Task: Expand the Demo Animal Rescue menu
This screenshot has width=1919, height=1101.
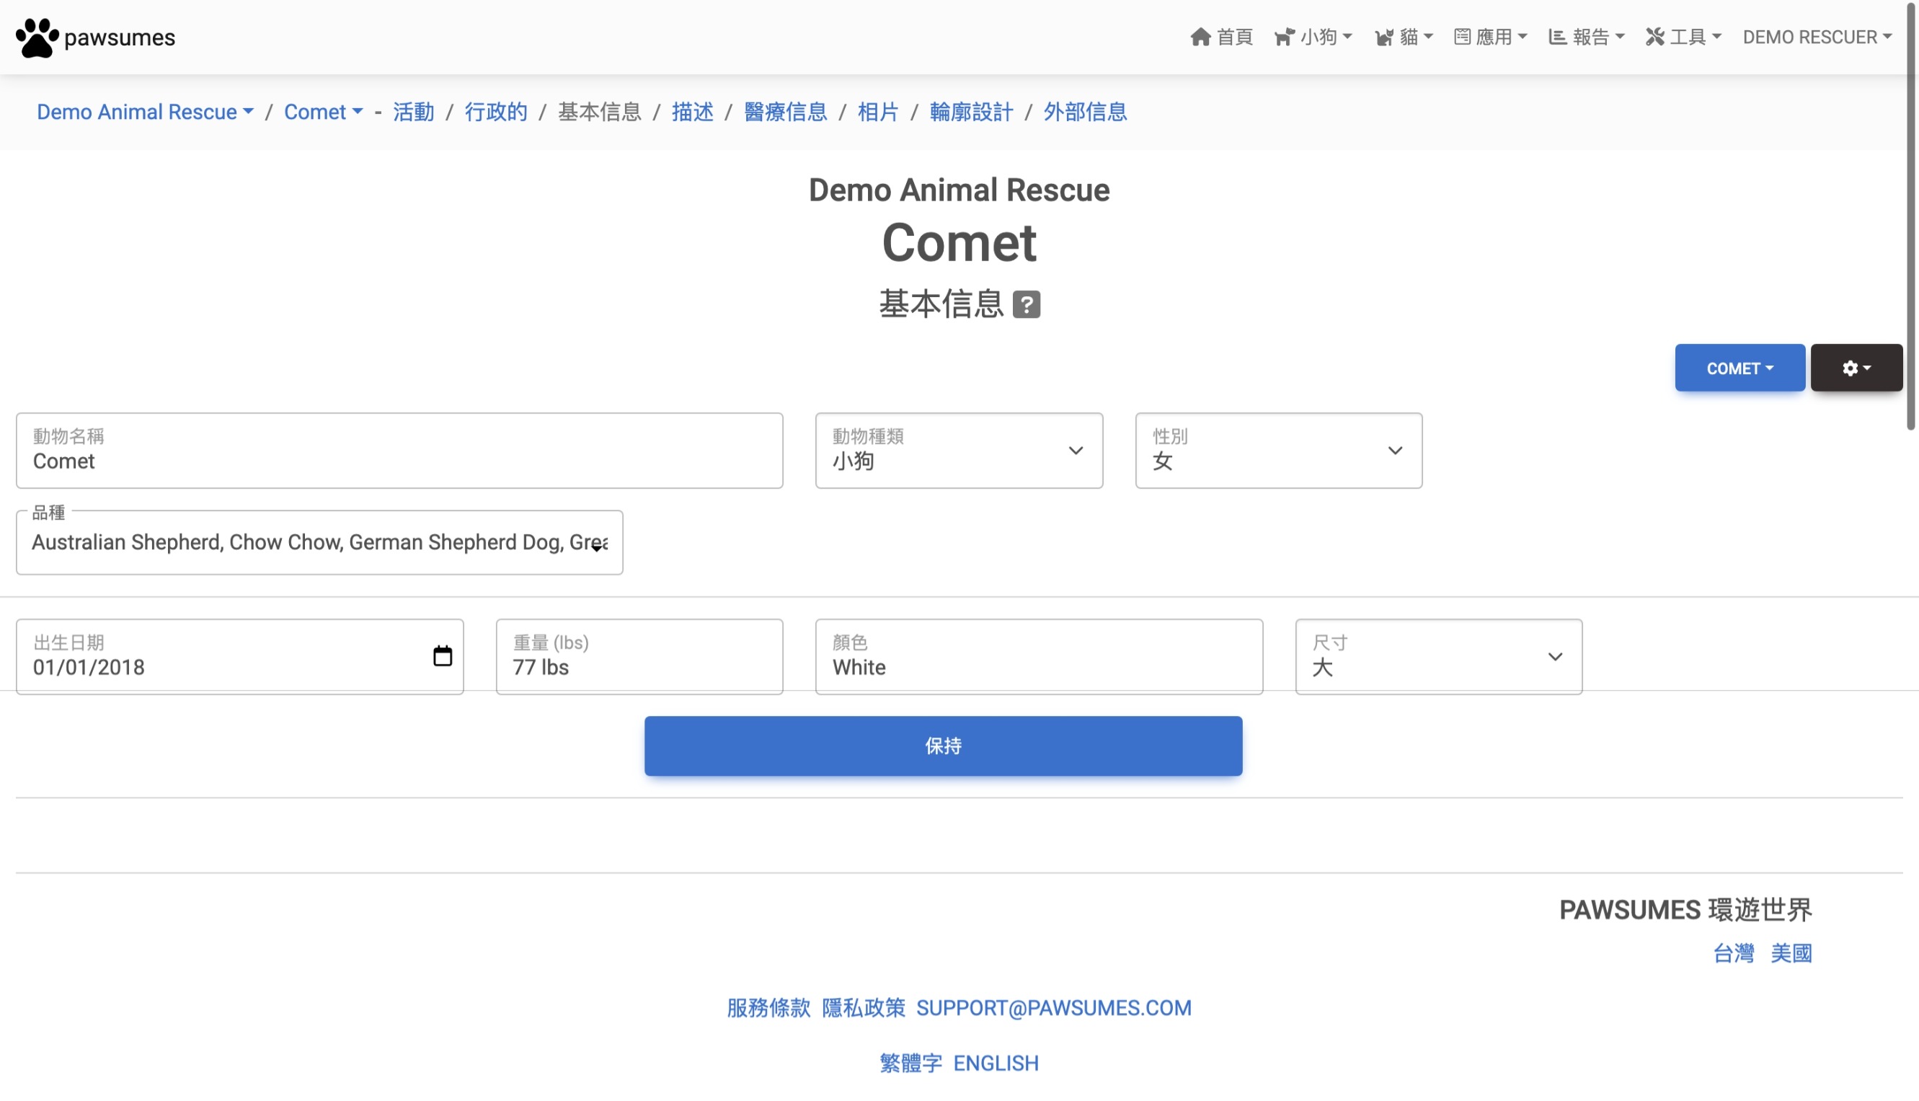Action: (145, 112)
